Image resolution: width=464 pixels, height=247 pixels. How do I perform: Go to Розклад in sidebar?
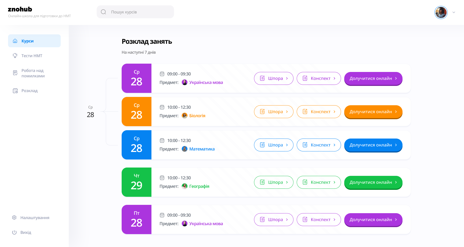(30, 90)
